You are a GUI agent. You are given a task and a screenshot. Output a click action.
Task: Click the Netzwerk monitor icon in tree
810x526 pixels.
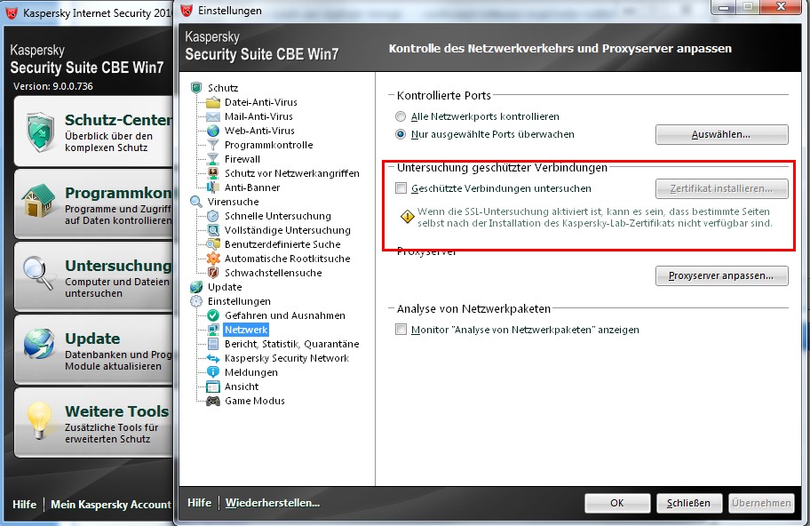pyautogui.click(x=213, y=330)
